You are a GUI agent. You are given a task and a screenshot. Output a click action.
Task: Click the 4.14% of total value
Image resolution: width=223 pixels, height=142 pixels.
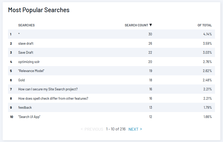(208, 34)
